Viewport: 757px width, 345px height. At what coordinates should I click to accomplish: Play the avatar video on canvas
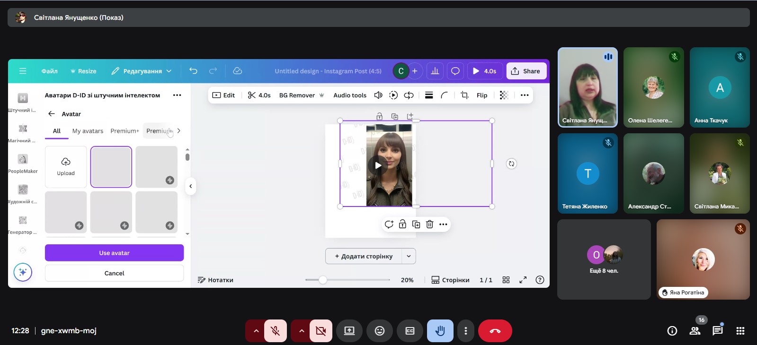point(378,165)
